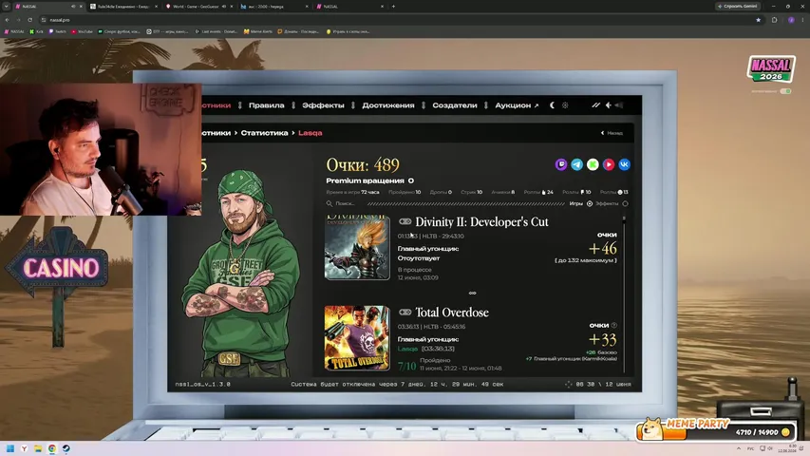Click the site info icon in address bar
This screenshot has width=810, height=456.
tap(44, 20)
